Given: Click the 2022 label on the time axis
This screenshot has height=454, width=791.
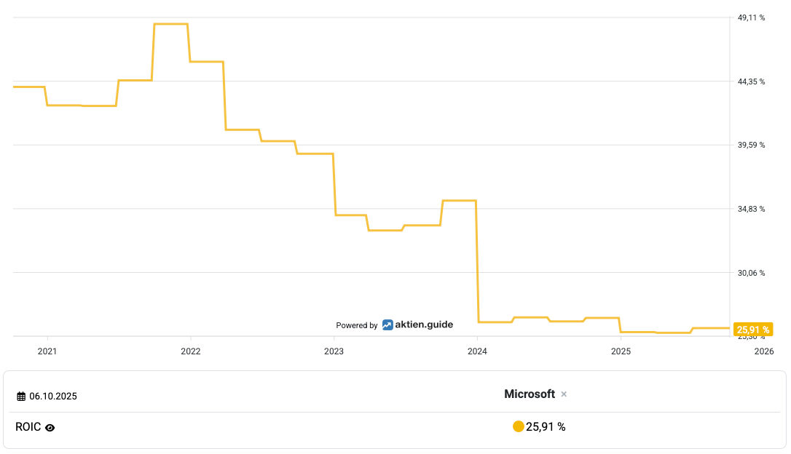Looking at the screenshot, I should 190,352.
